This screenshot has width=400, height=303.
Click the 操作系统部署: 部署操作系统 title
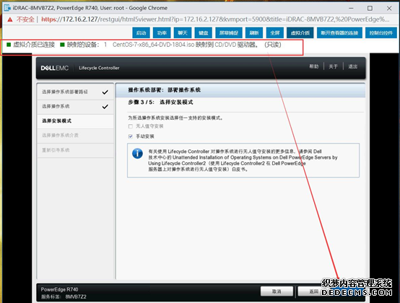click(x=165, y=90)
